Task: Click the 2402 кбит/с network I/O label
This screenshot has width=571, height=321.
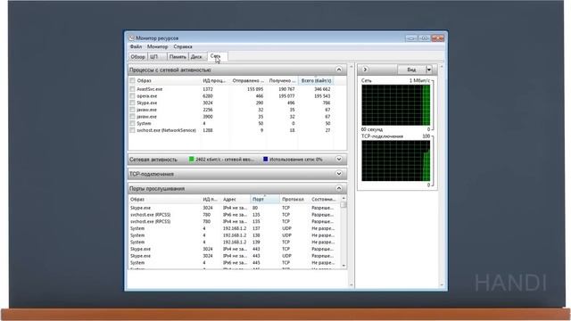Action: [x=225, y=159]
